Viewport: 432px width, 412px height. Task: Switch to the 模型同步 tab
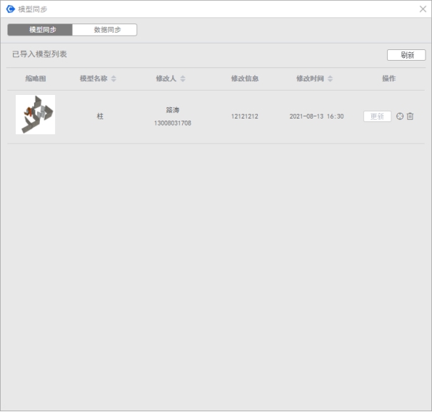pos(40,30)
